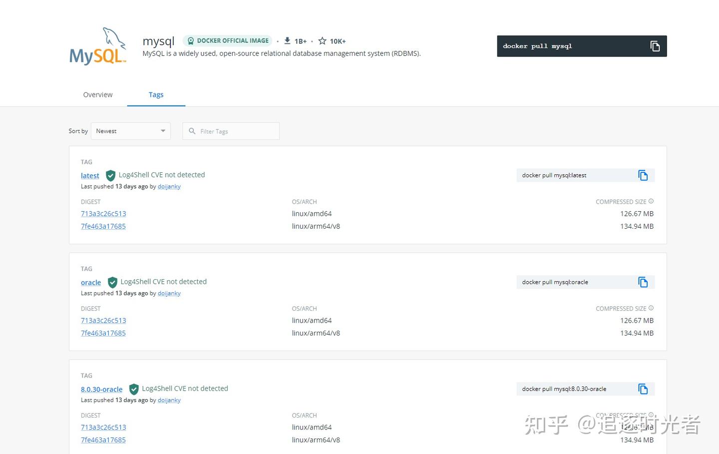Click 134.94 MB in the oracle card
Image resolution: width=719 pixels, height=454 pixels.
[637, 333]
